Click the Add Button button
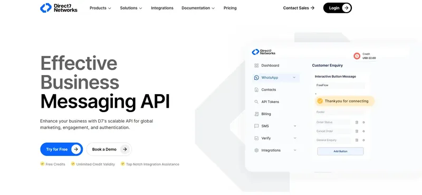Screen dimensions: 422x195 [340, 151]
